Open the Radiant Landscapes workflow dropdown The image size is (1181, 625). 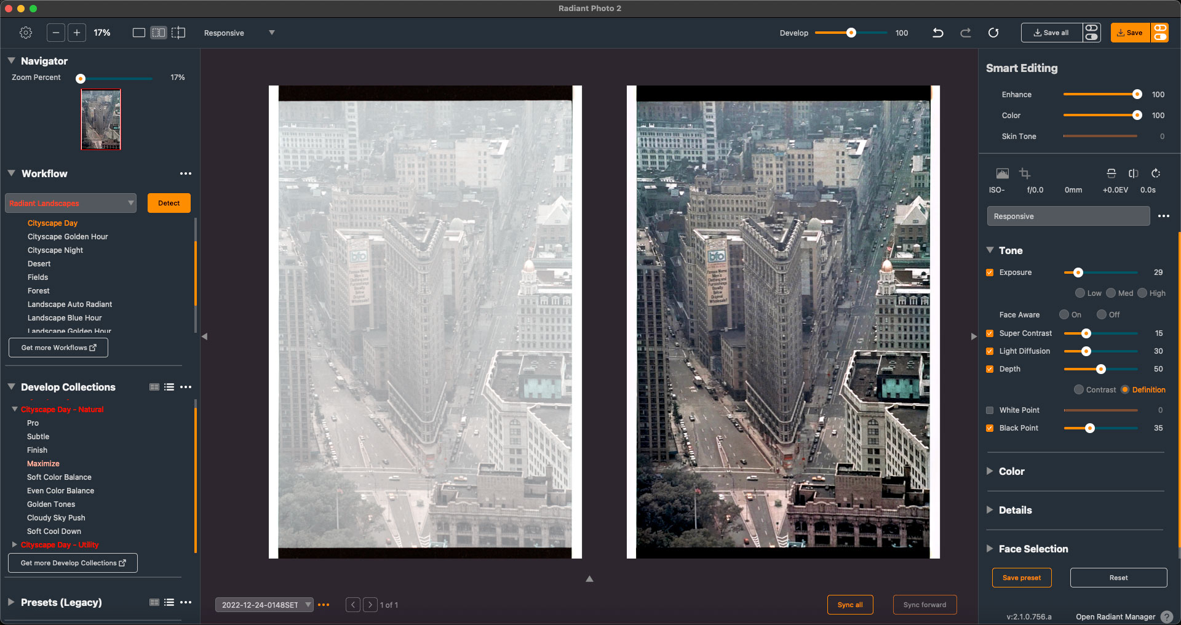pos(71,203)
